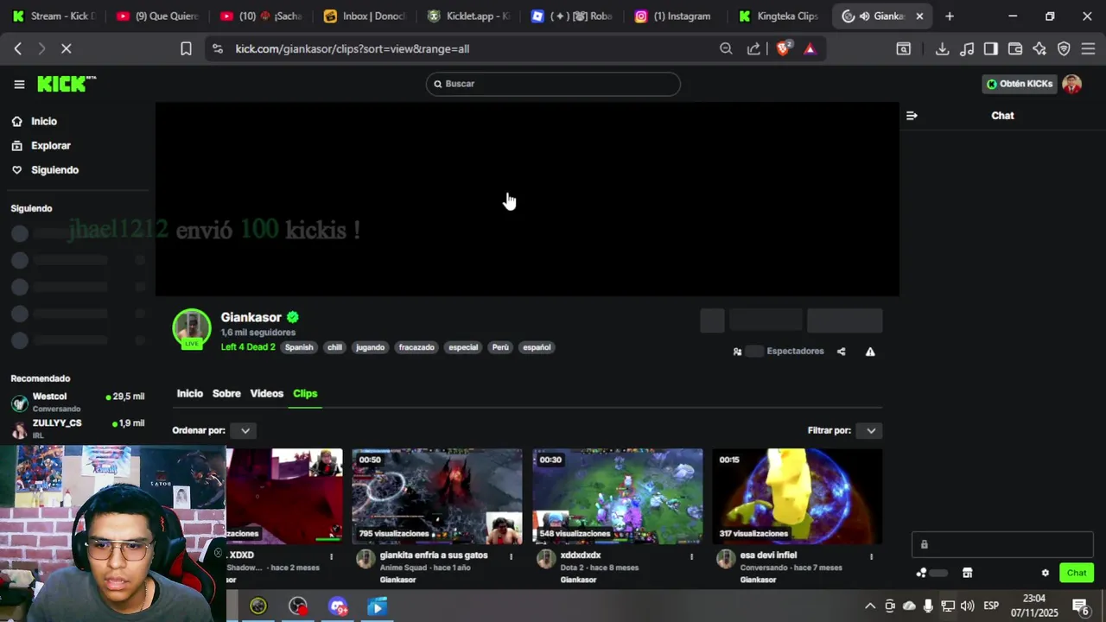Open Westcol recommended channel
1106x622 pixels.
[x=78, y=402]
